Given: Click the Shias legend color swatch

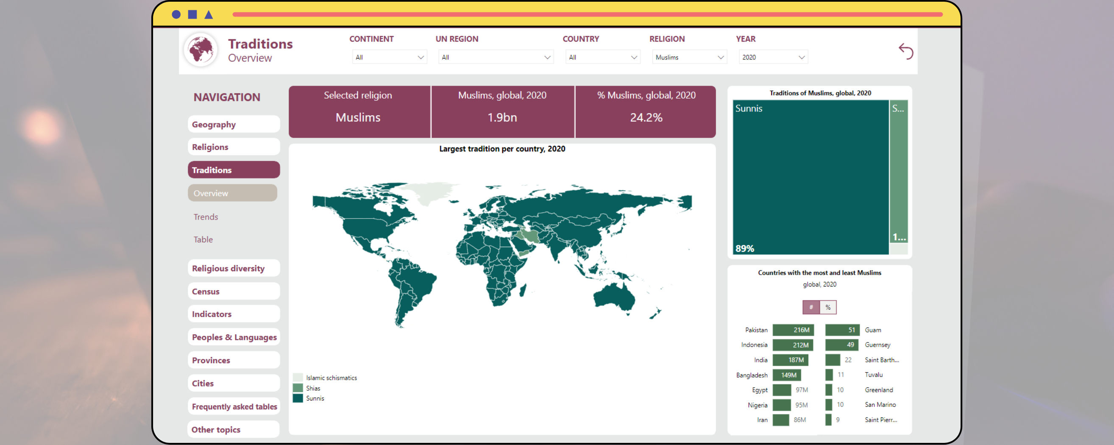Looking at the screenshot, I should [298, 388].
